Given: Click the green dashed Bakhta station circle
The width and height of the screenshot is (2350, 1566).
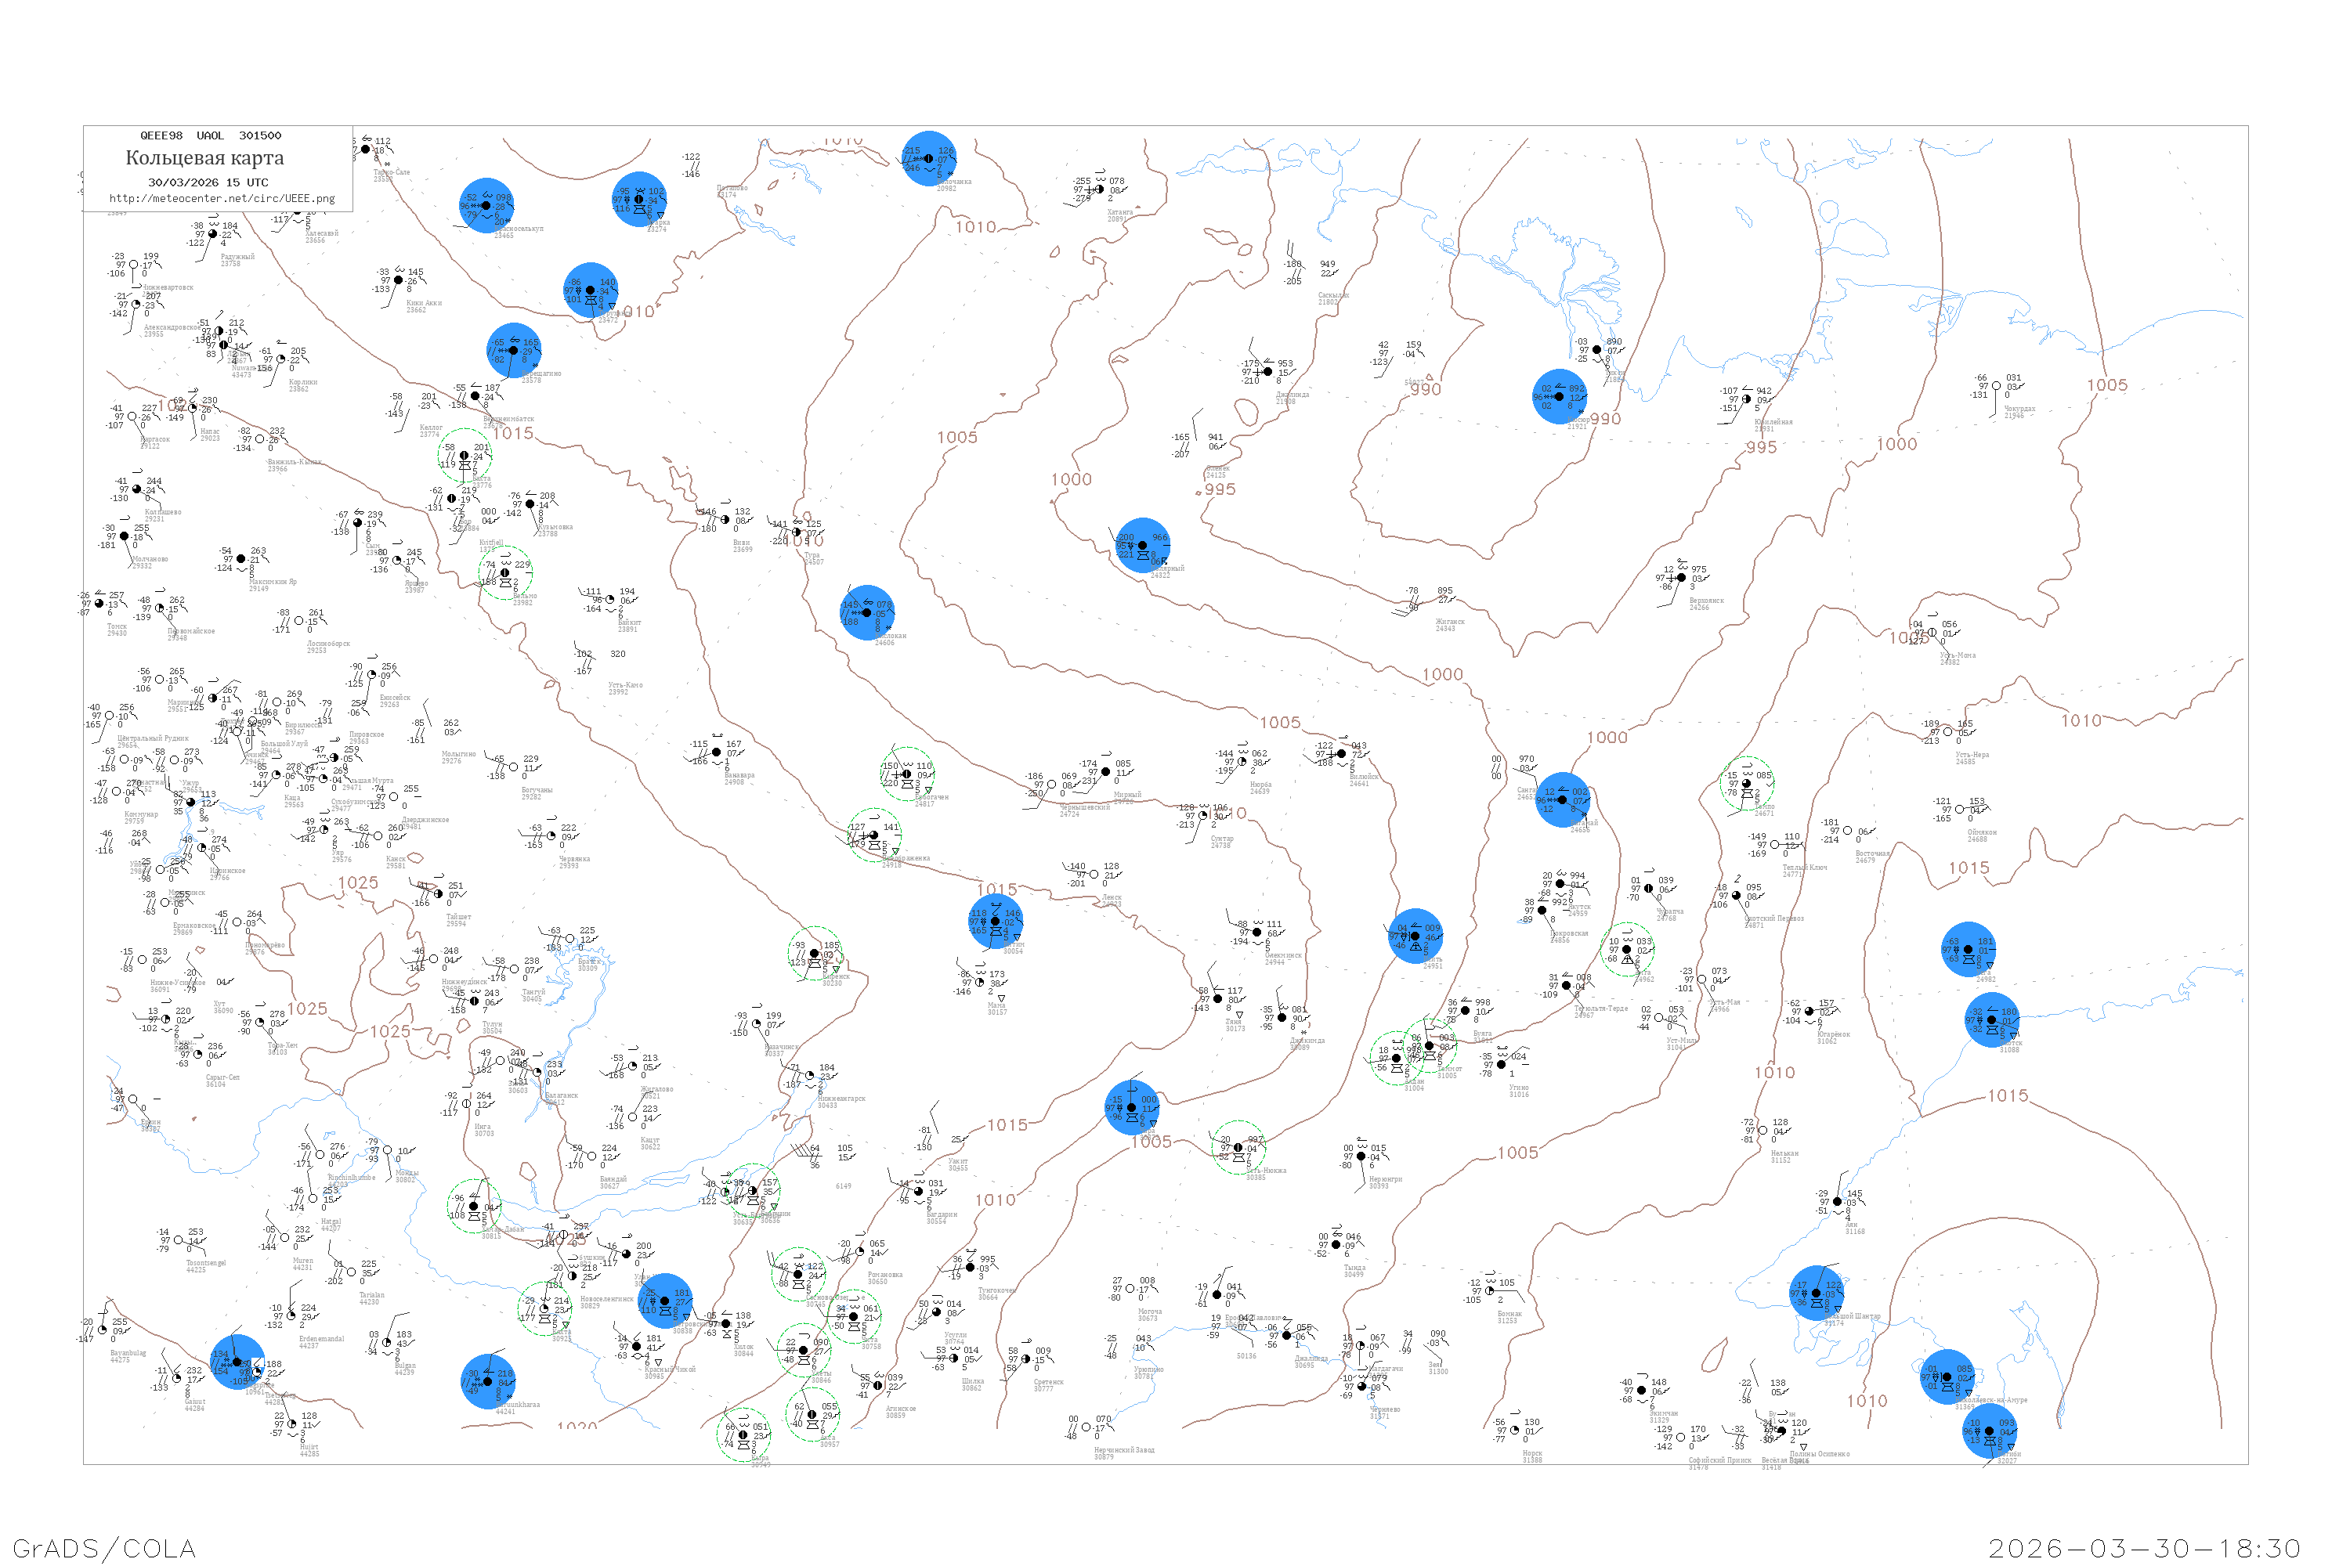Looking at the screenshot, I should point(465,456).
